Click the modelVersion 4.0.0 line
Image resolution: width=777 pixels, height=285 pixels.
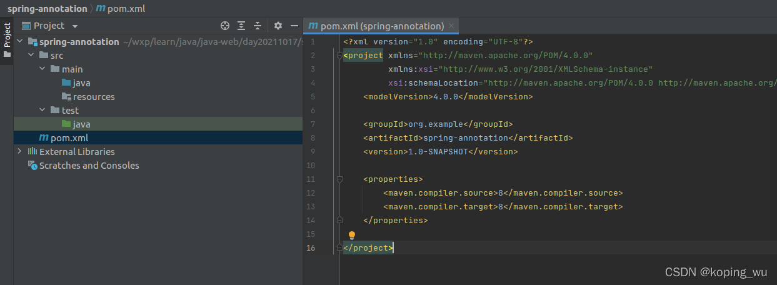coord(448,97)
